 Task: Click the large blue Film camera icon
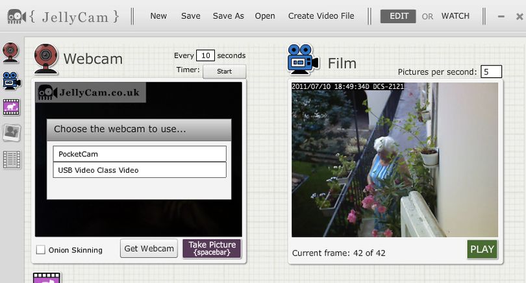point(303,59)
